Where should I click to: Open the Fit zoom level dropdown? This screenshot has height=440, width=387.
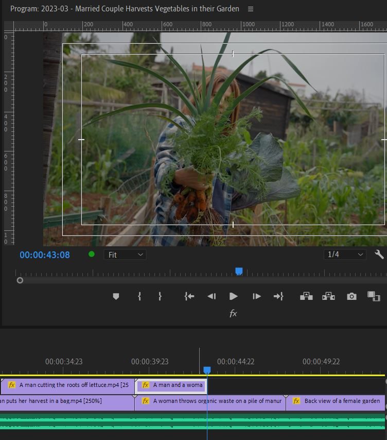coord(125,255)
